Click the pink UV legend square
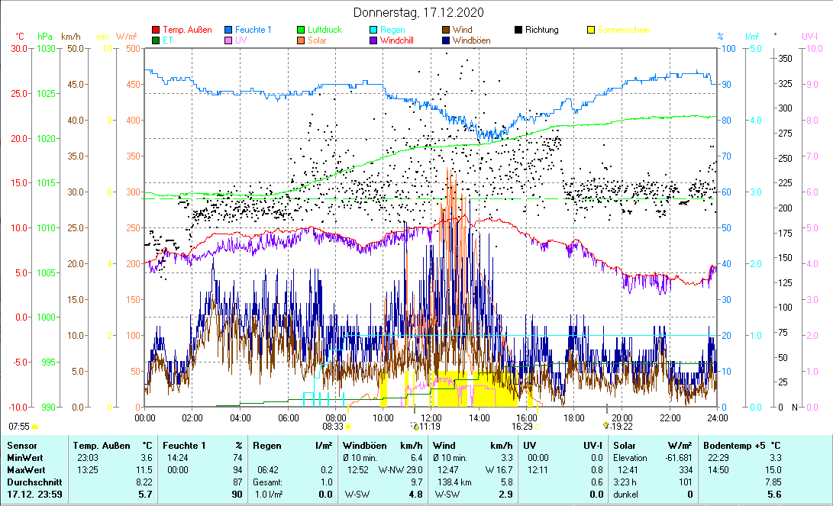This screenshot has width=833, height=506. point(228,40)
